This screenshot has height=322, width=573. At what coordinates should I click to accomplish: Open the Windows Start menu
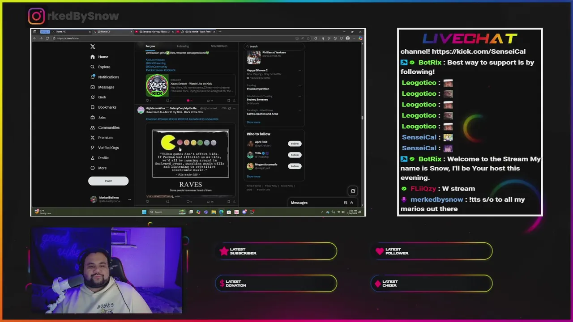(x=144, y=212)
